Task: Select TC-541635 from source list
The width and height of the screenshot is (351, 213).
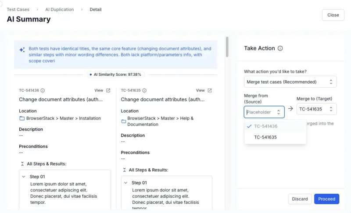Action: 276,137
